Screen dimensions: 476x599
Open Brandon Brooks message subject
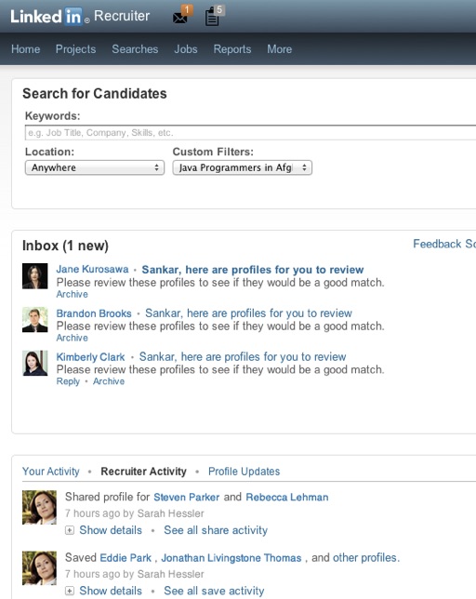[248, 313]
